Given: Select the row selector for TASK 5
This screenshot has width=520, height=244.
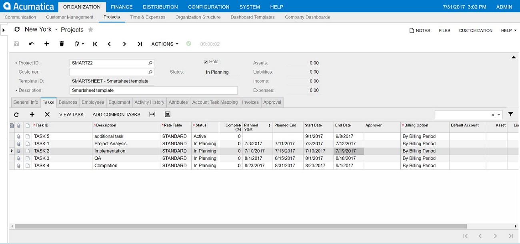Looking at the screenshot, I should coord(12,136).
